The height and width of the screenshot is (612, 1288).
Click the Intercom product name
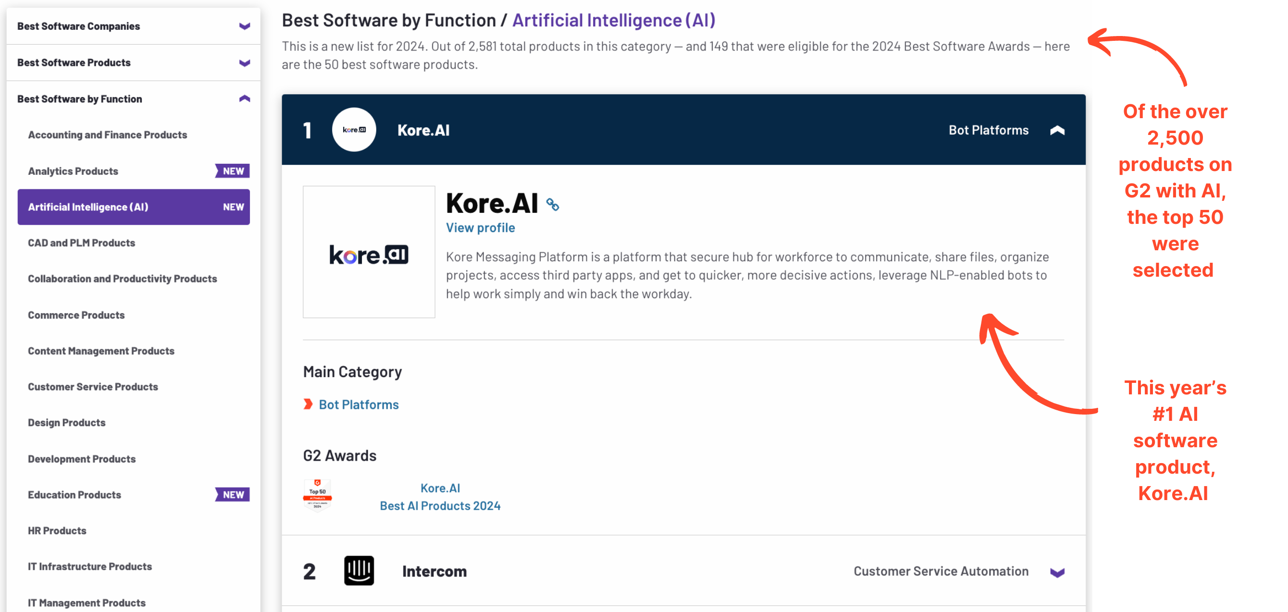tap(434, 572)
